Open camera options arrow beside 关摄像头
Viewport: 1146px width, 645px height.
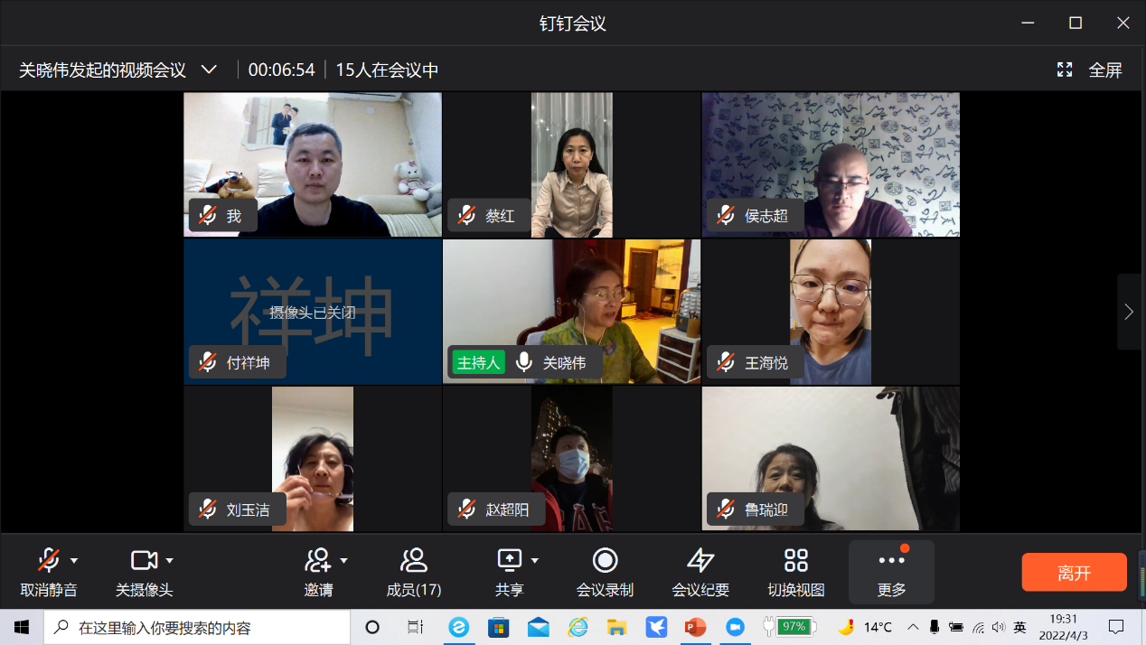(169, 561)
